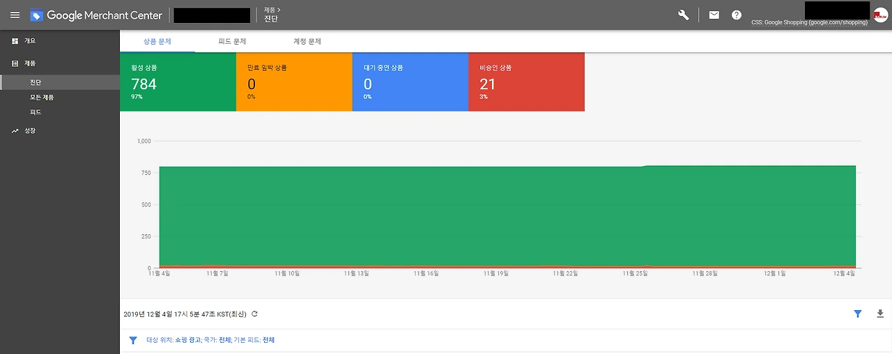The width and height of the screenshot is (892, 354).
Task: Click the orange 만료 임박 상품 card
Action: pyautogui.click(x=294, y=82)
